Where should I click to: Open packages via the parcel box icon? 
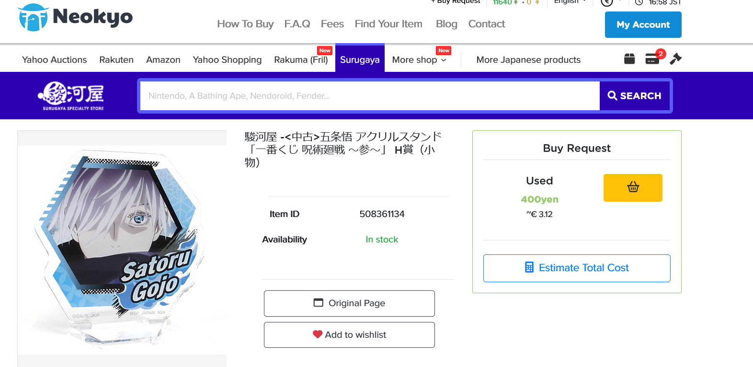pos(629,58)
